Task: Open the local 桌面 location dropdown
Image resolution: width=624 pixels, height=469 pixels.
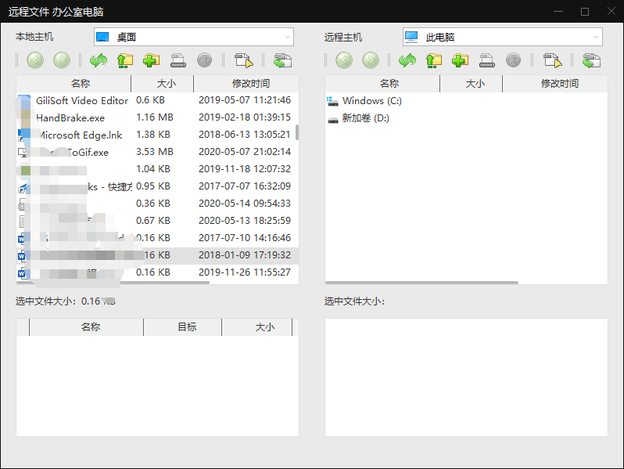Action: [x=194, y=37]
